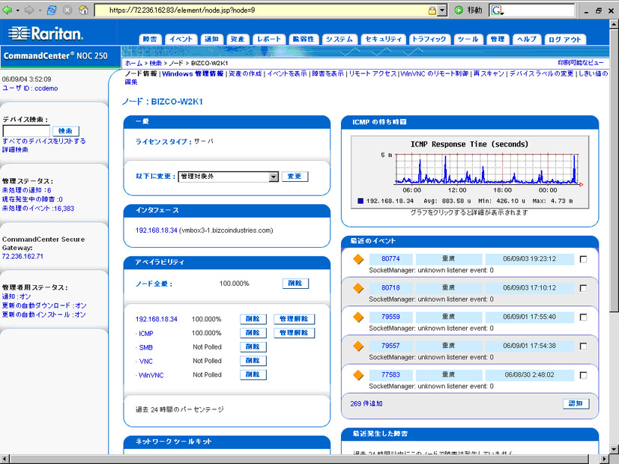This screenshot has height=464, width=619.
Task: Click the browser address URL field
Action: coord(262,10)
